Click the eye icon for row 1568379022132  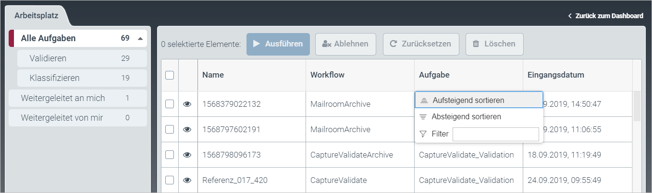pyautogui.click(x=187, y=104)
